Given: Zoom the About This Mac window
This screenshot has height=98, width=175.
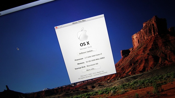Looking at the screenshot, I should [x=62, y=26].
